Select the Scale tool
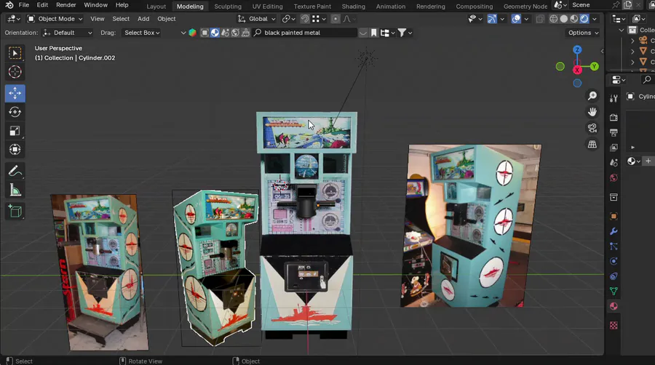The image size is (655, 365). [x=15, y=131]
